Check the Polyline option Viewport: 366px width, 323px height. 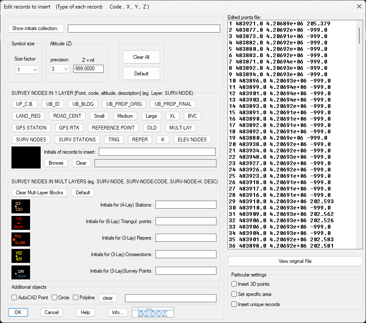point(76,298)
